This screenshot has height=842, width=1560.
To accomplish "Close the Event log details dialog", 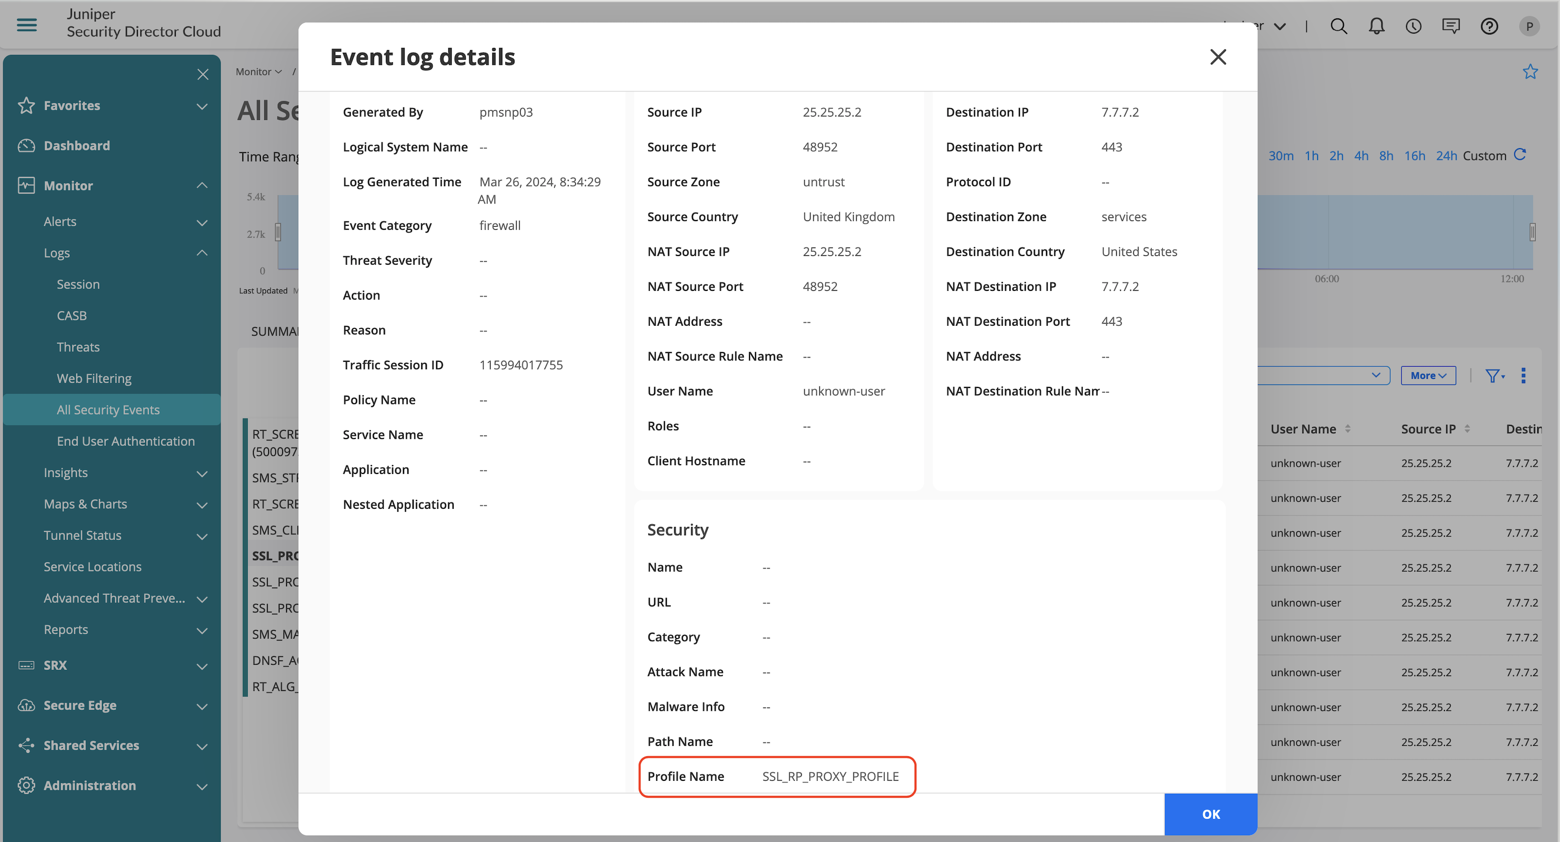I will point(1218,57).
